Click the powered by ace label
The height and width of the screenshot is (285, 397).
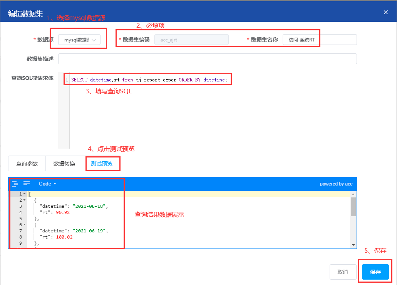click(x=336, y=184)
